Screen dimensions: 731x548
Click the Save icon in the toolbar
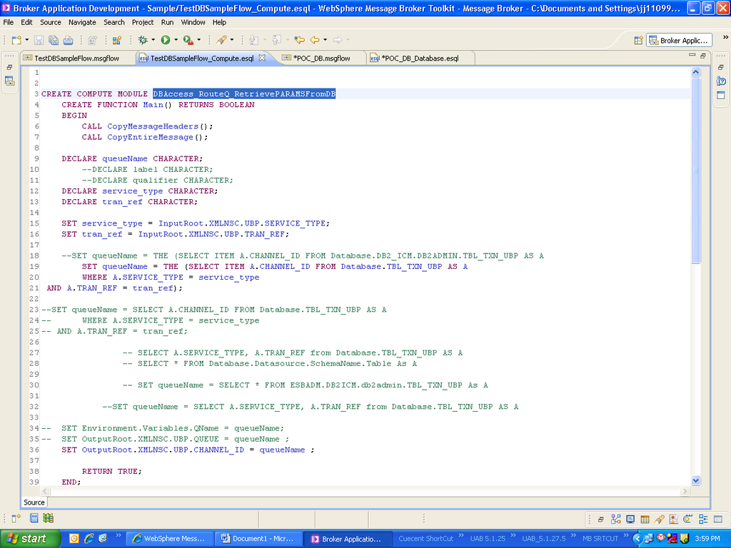(39, 40)
